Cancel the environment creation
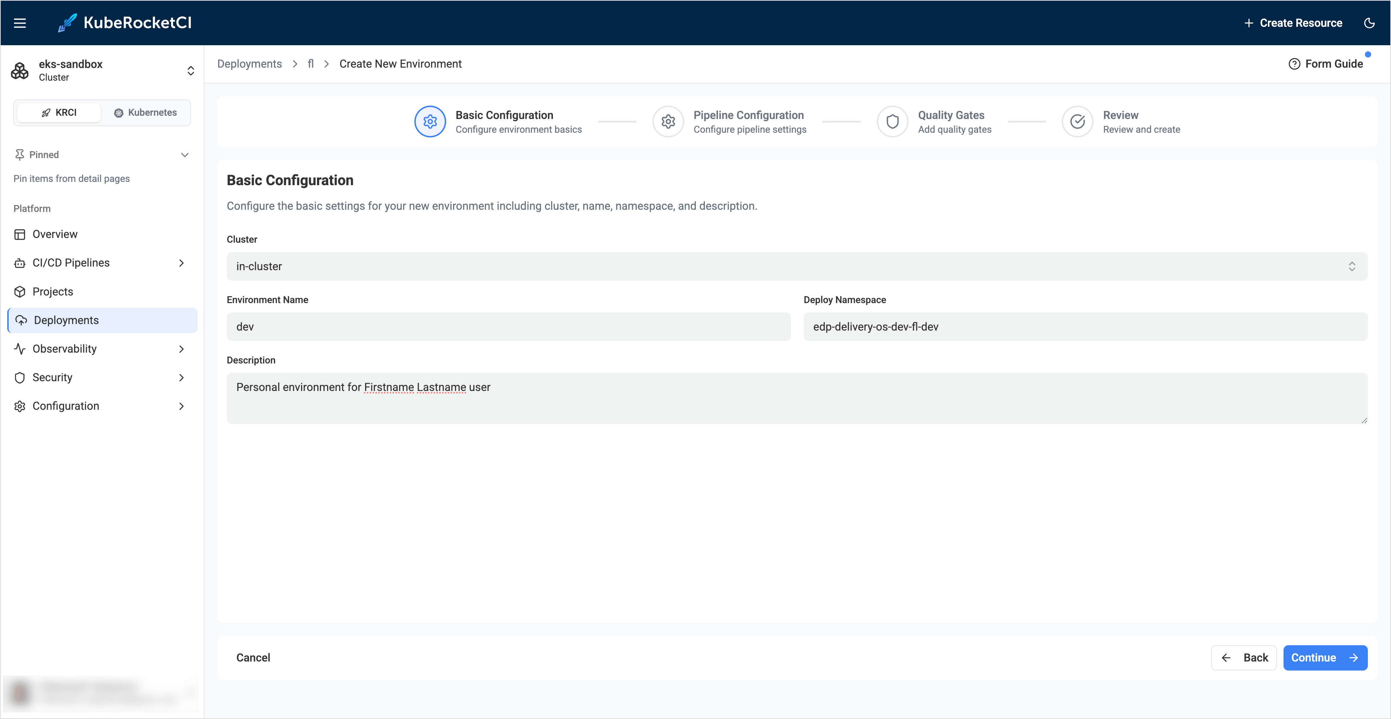This screenshot has height=719, width=1391. coord(253,658)
